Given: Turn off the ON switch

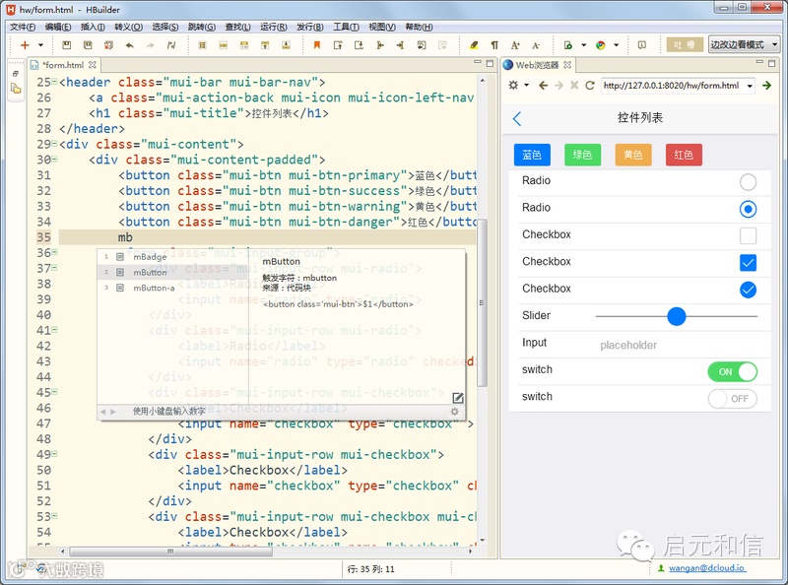Looking at the screenshot, I should tap(732, 371).
